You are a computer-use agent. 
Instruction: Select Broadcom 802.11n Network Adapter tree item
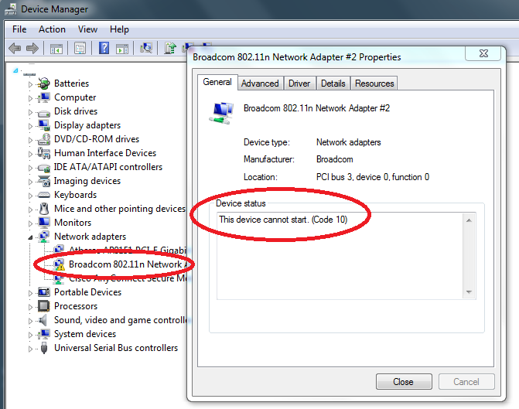(128, 264)
